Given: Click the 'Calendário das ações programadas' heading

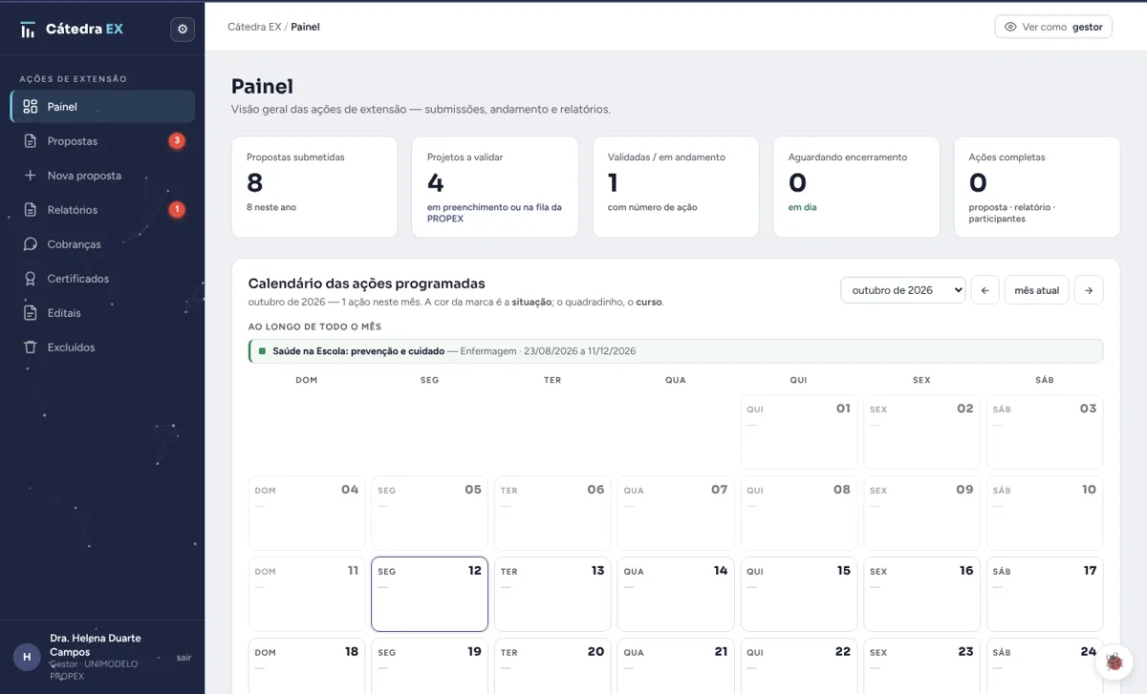Looking at the screenshot, I should (x=366, y=284).
